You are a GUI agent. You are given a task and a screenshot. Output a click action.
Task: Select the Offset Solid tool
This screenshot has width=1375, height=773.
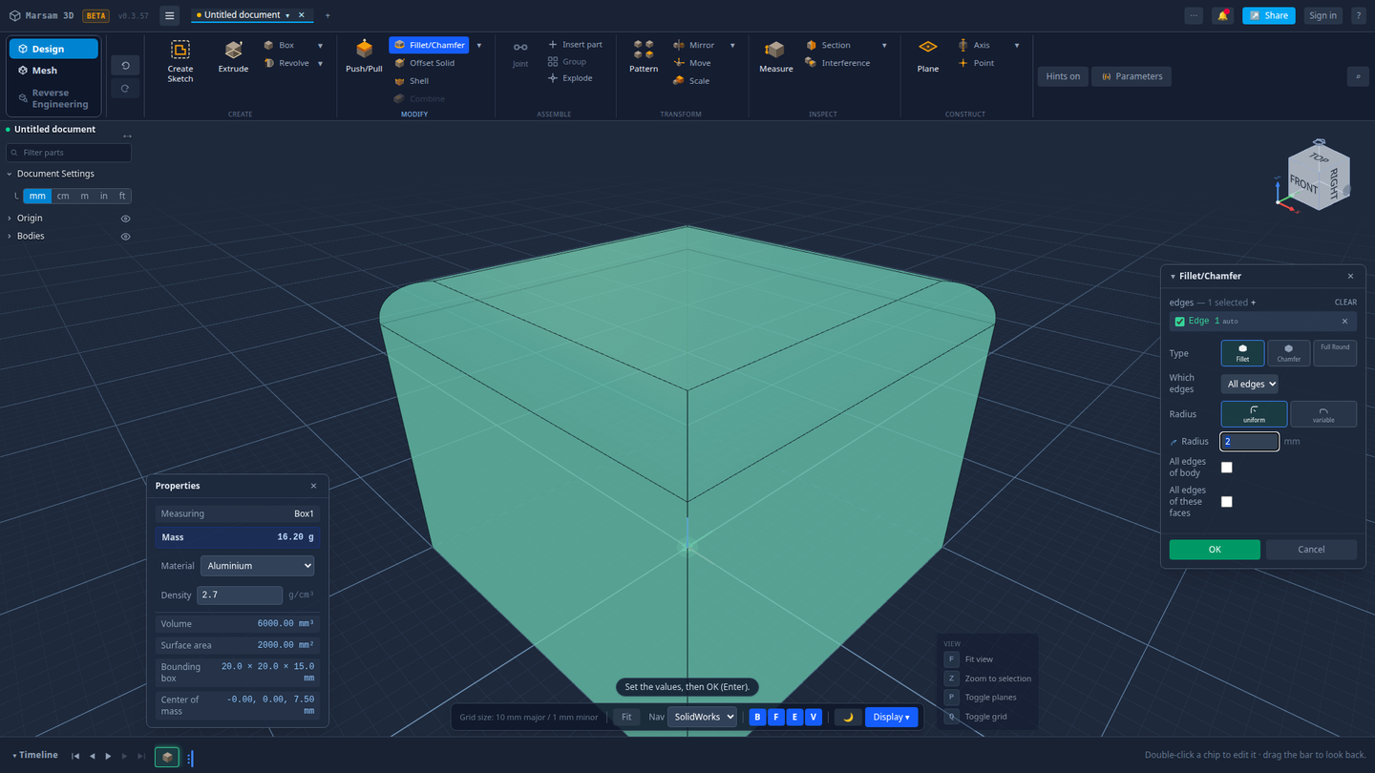click(424, 63)
